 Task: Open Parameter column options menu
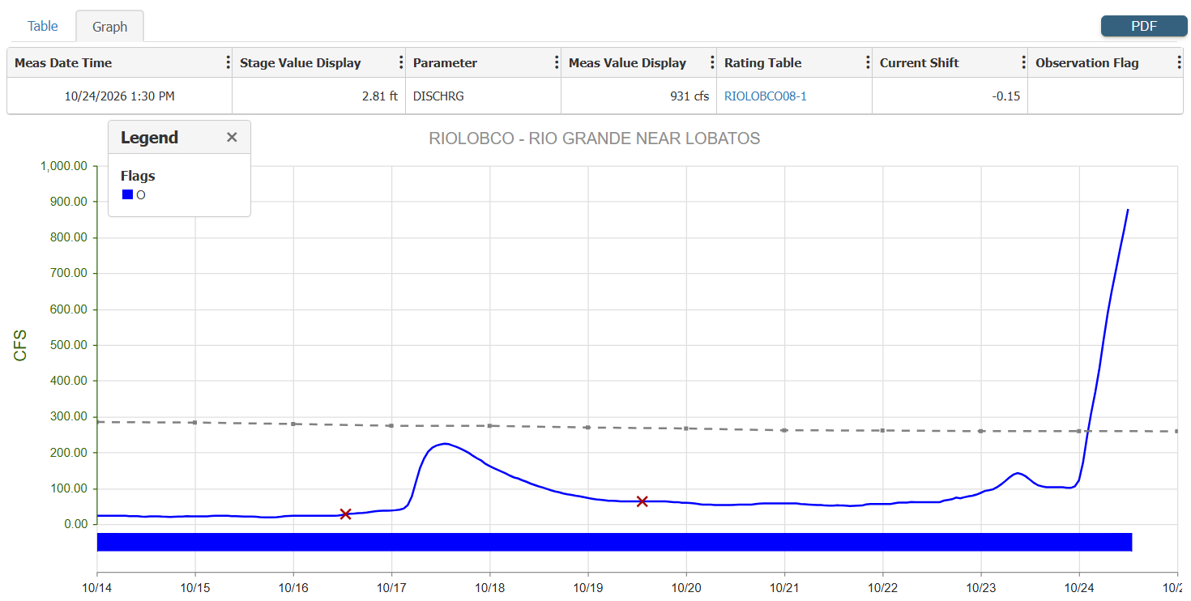click(556, 63)
